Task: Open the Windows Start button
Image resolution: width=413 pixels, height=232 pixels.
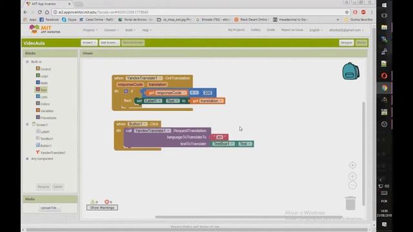Action: pos(385,5)
